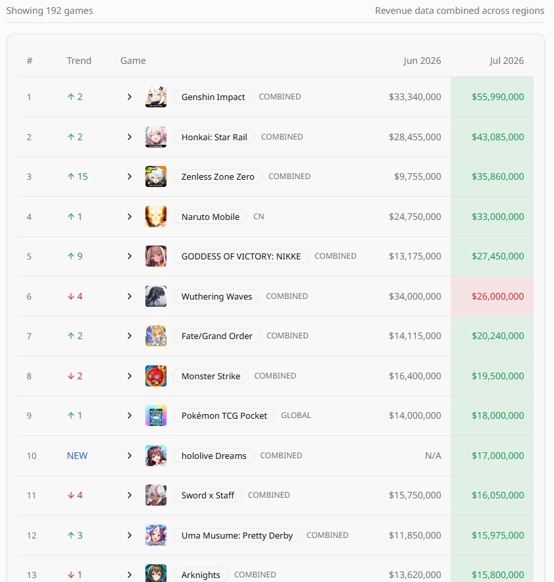Click the Genshin Impact game icon
Image resolution: width=554 pixels, height=582 pixels.
coord(156,97)
